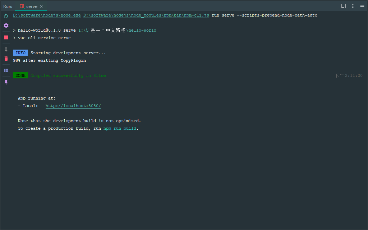
Task: Click 'npm run build' command text
Action: click(120, 128)
